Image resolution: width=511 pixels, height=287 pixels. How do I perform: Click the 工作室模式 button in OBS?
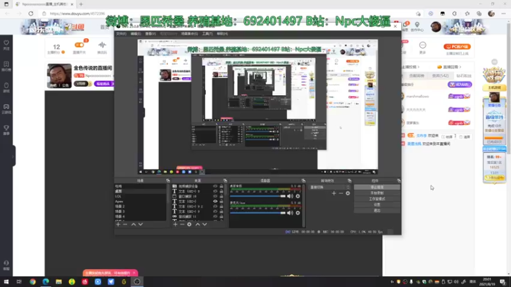377,199
